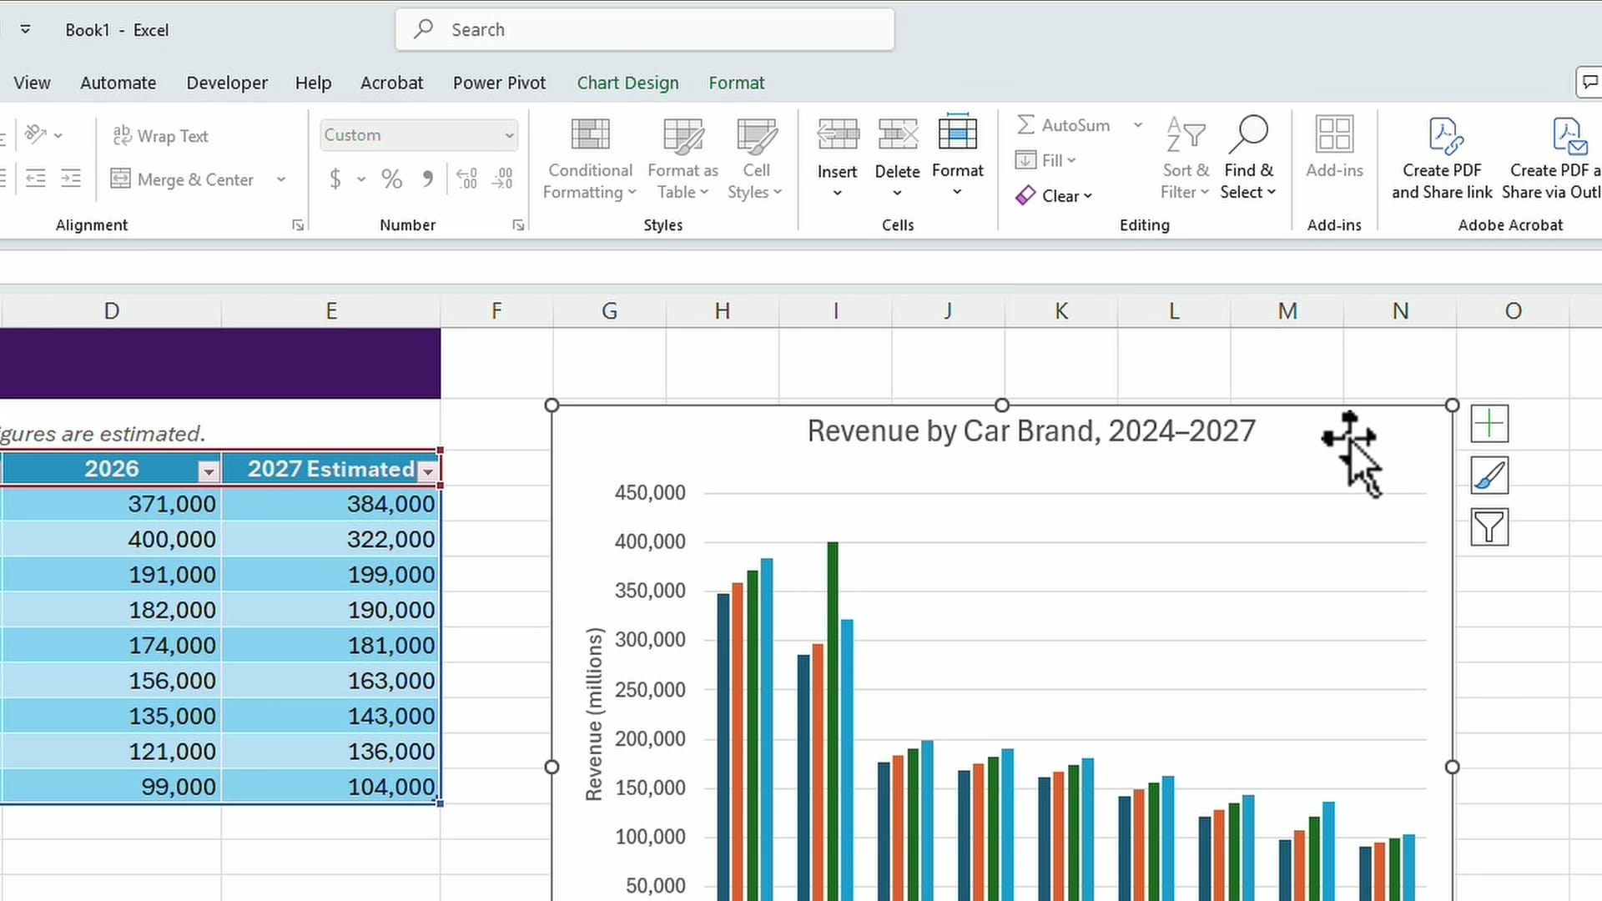The width and height of the screenshot is (1602, 901).
Task: Open Quick Access Toolbar customize arrow
Action: [26, 29]
